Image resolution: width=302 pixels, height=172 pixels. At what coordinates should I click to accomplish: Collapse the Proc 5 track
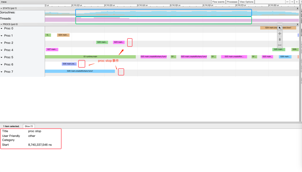pyautogui.click(x=2, y=57)
